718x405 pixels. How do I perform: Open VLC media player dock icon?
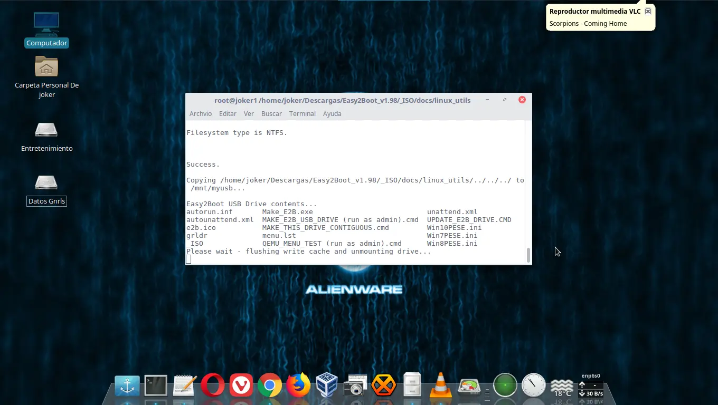click(x=440, y=385)
